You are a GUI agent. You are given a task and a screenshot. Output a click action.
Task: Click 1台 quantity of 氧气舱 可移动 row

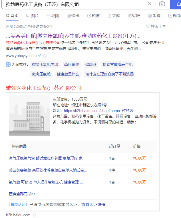[112, 182]
